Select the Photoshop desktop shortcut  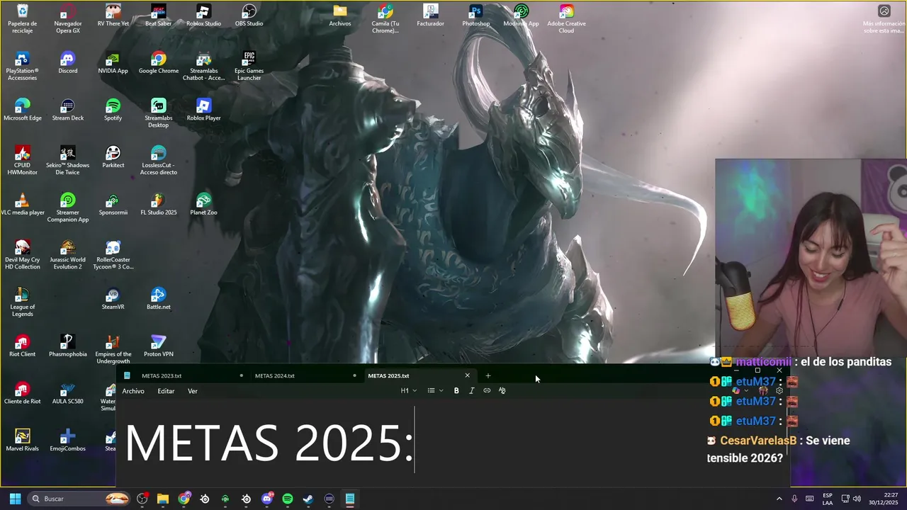pyautogui.click(x=476, y=15)
